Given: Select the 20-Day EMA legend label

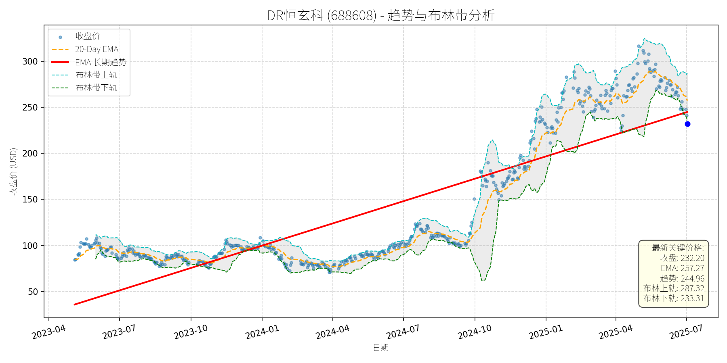Looking at the screenshot, I should point(97,50).
